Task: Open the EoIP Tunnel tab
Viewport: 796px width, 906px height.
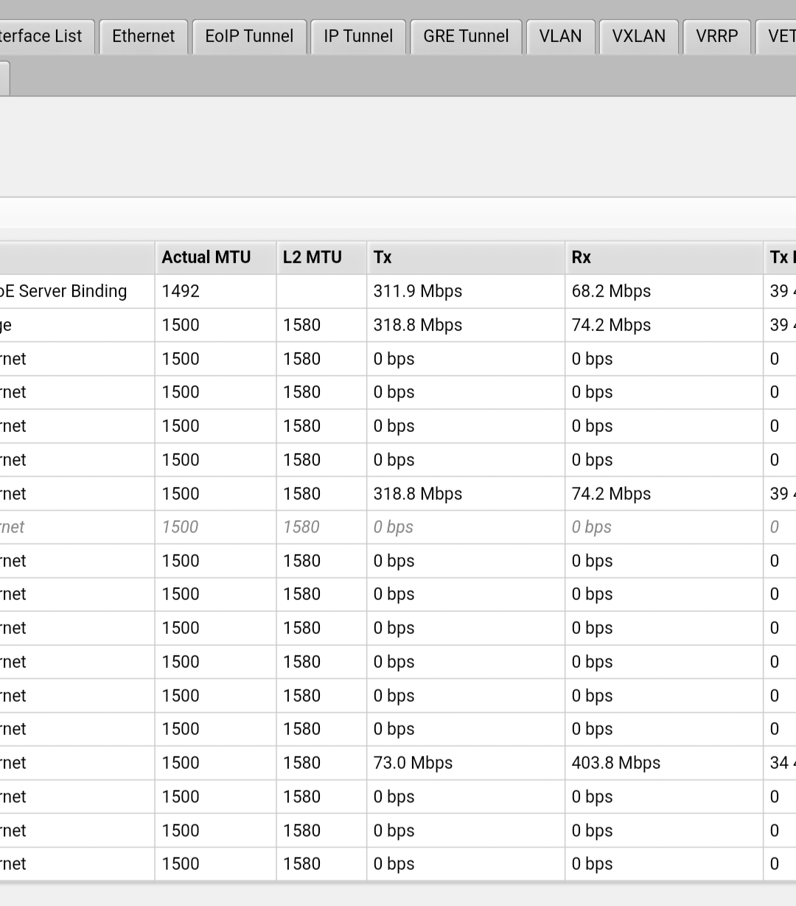Action: pos(249,35)
